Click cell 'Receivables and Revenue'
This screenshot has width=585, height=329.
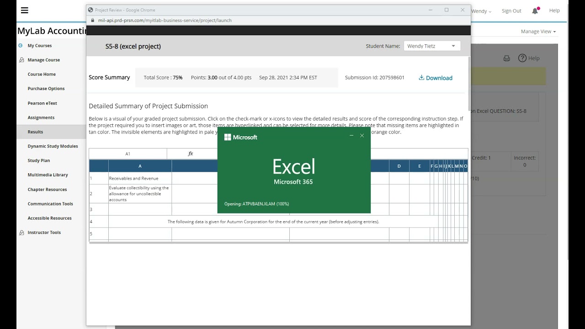click(140, 178)
